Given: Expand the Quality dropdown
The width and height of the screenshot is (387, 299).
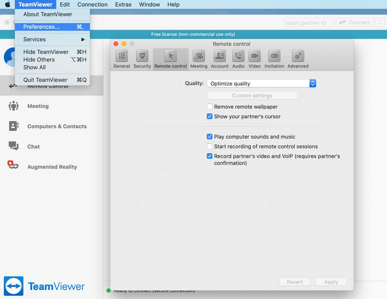Looking at the screenshot, I should [261, 83].
